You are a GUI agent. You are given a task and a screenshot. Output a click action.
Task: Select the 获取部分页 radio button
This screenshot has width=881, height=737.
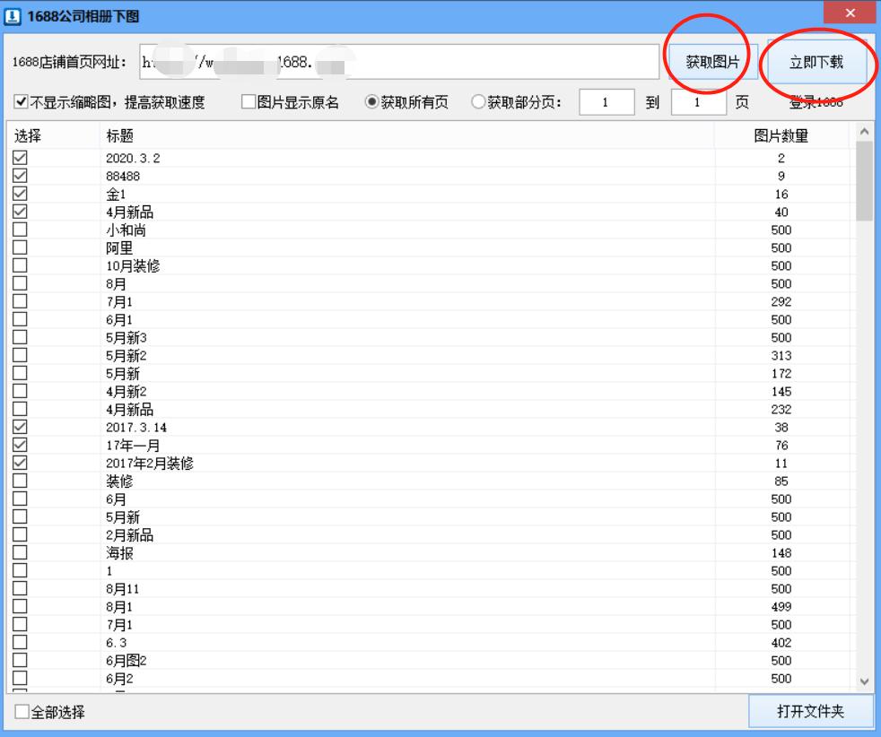(475, 100)
